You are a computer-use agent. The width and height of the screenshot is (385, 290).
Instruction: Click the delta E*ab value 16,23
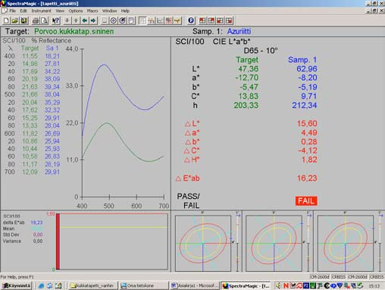click(307, 178)
